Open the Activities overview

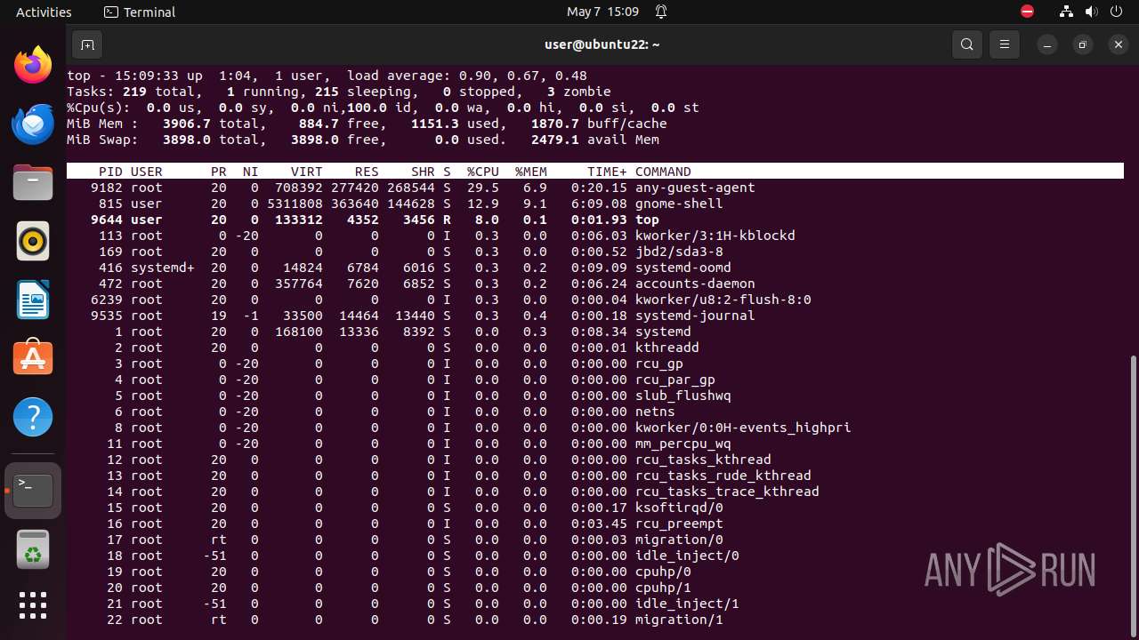click(44, 12)
